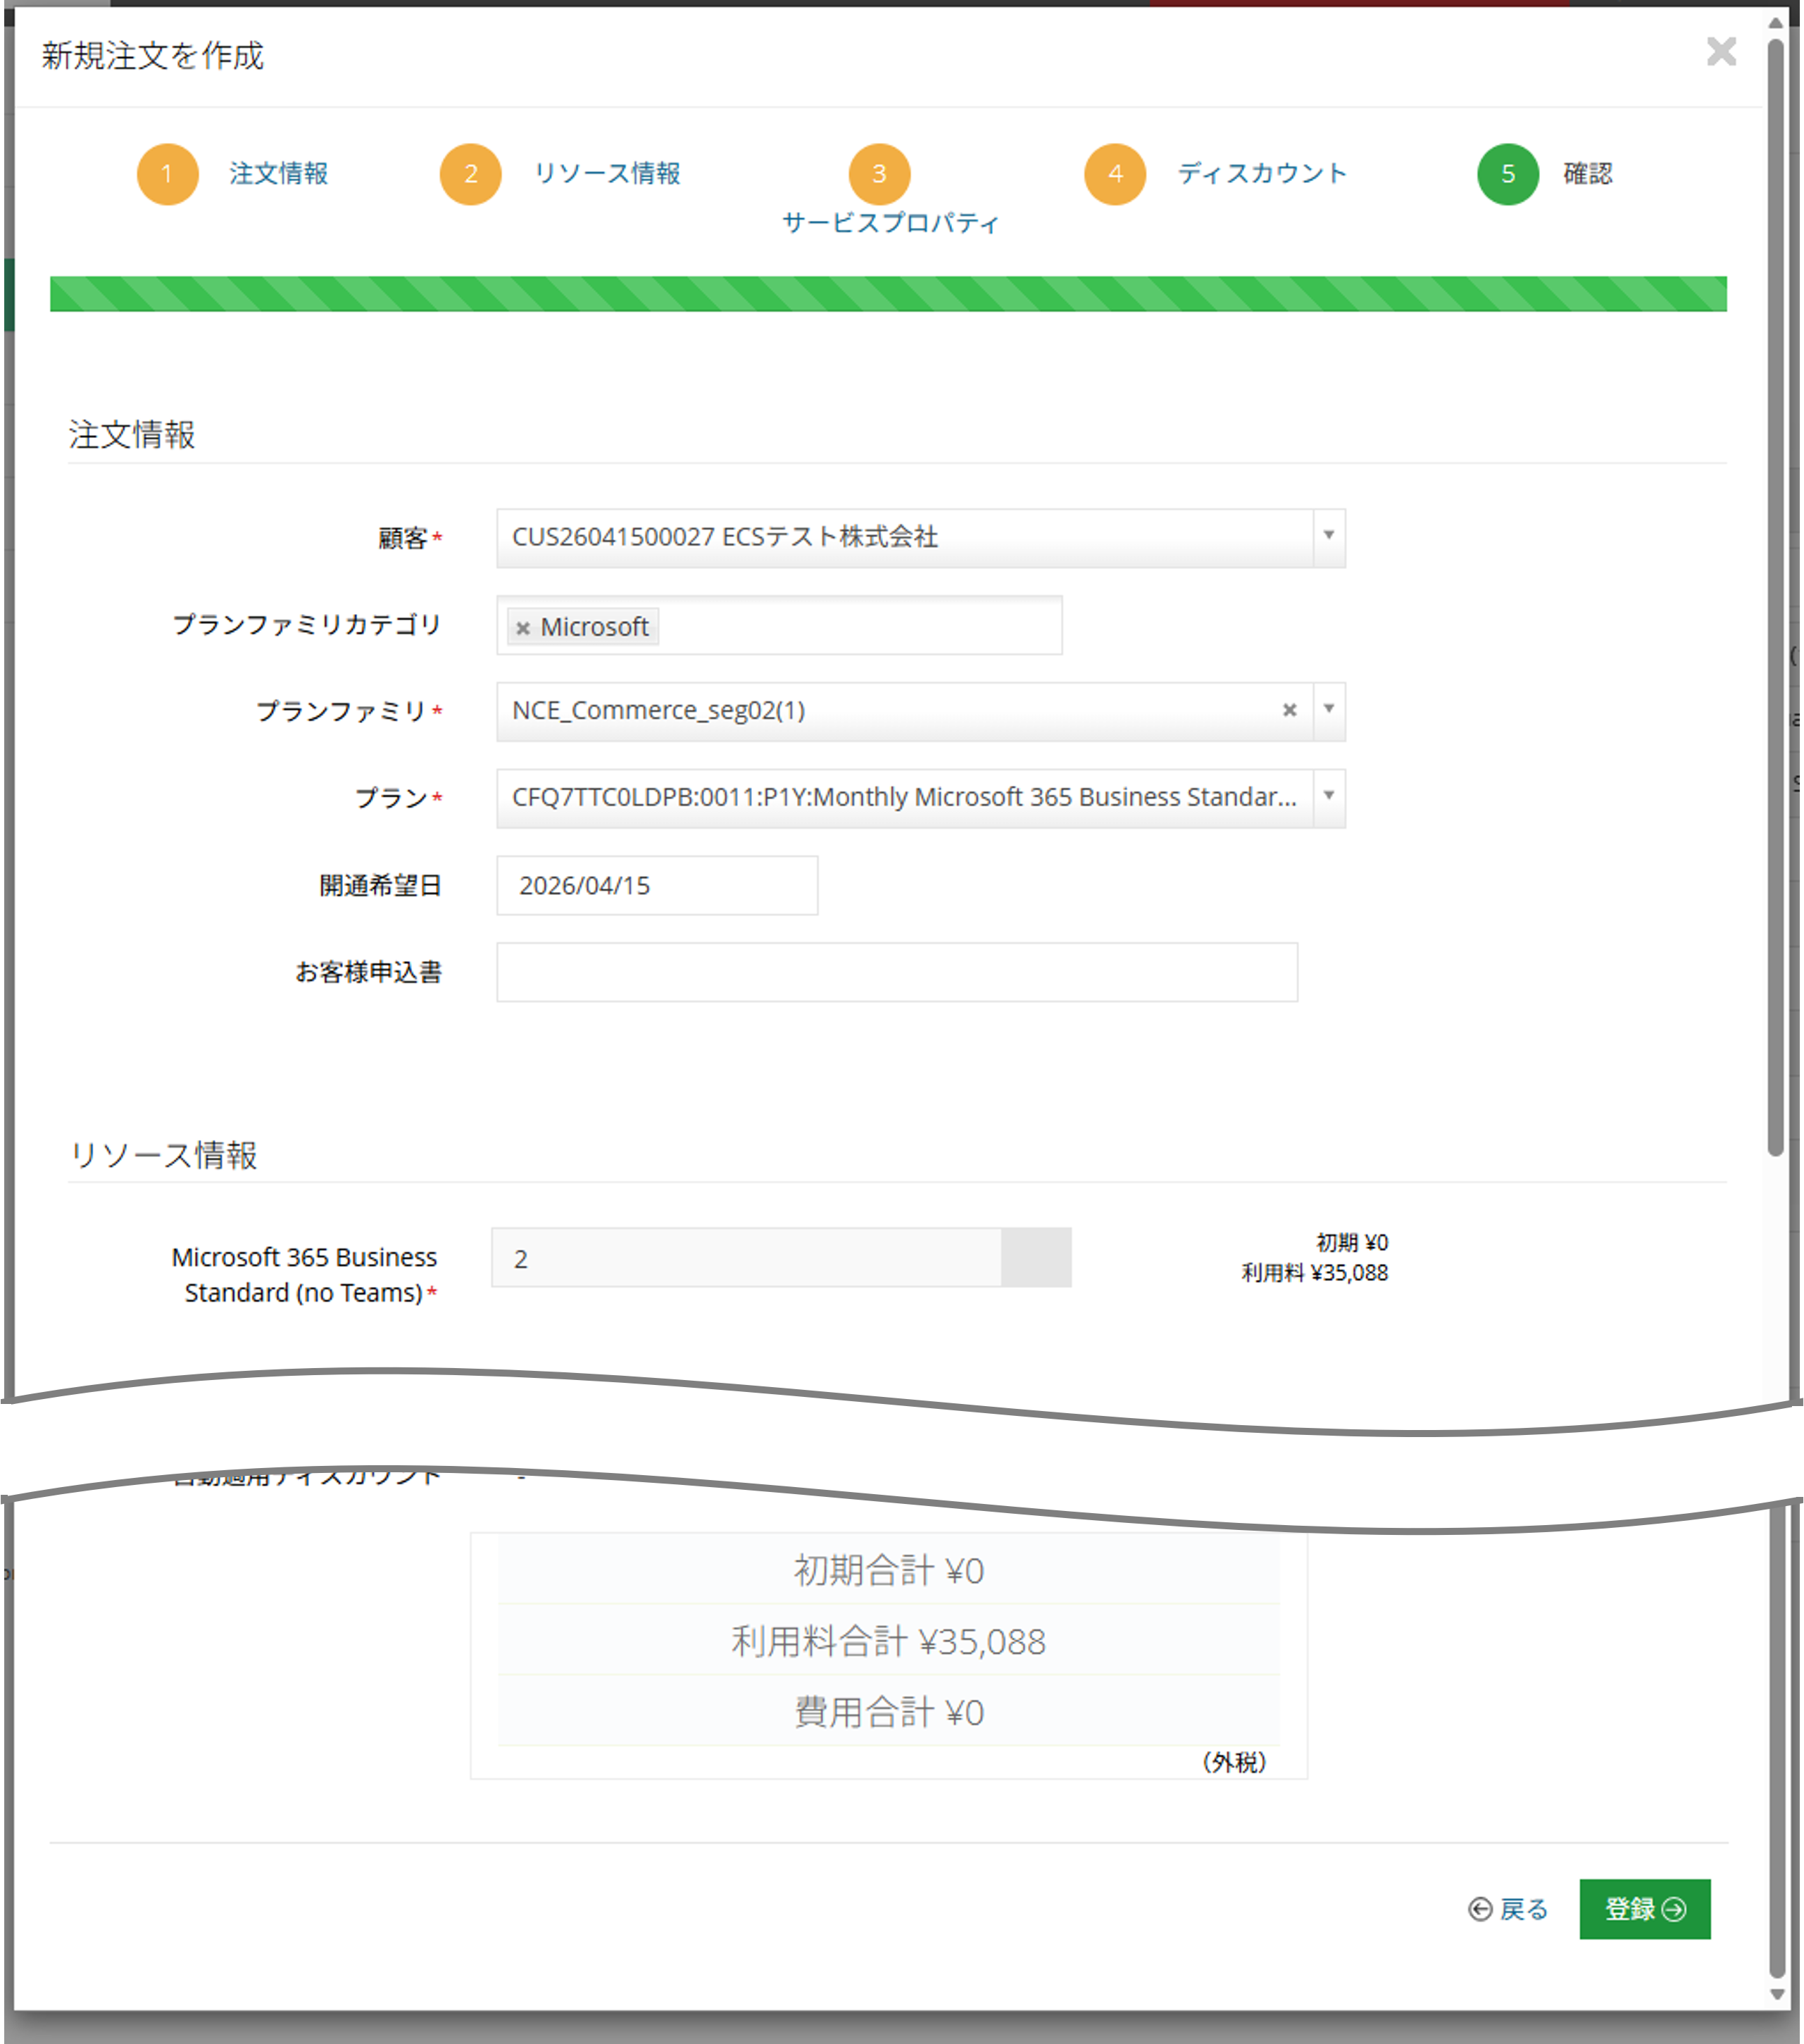
Task: Open the 確認 step label
Action: (1588, 174)
